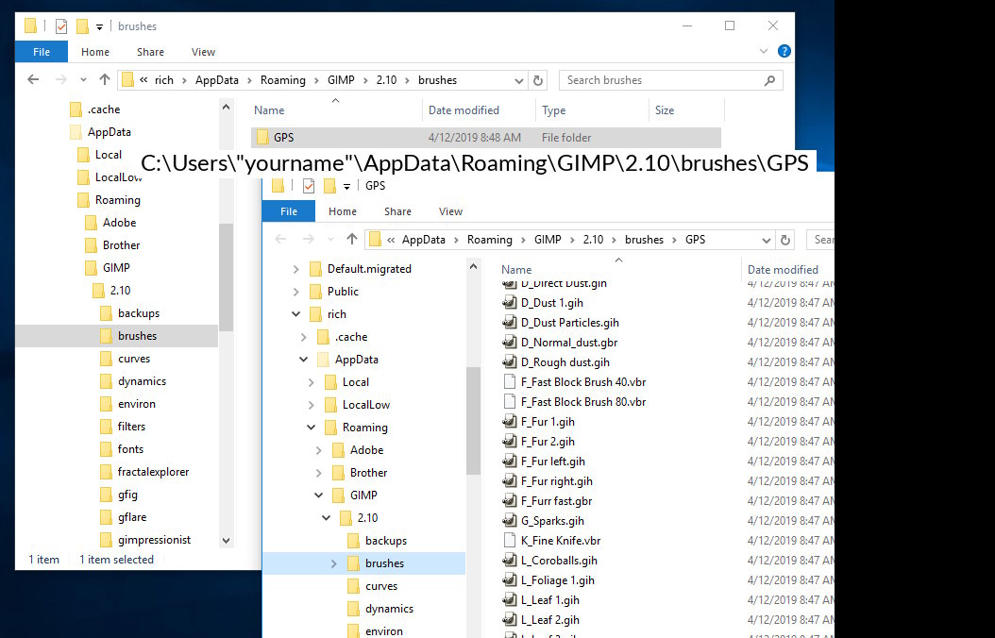Collapse rich folder in GPS tree
This screenshot has width=995, height=638.
(295, 314)
